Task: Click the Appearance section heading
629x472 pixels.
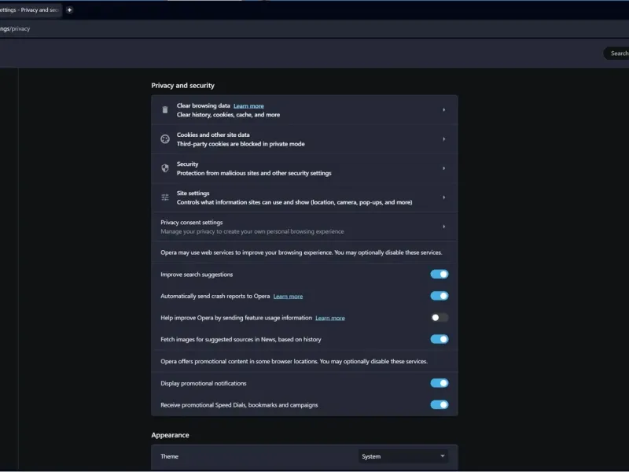Action: [170, 435]
